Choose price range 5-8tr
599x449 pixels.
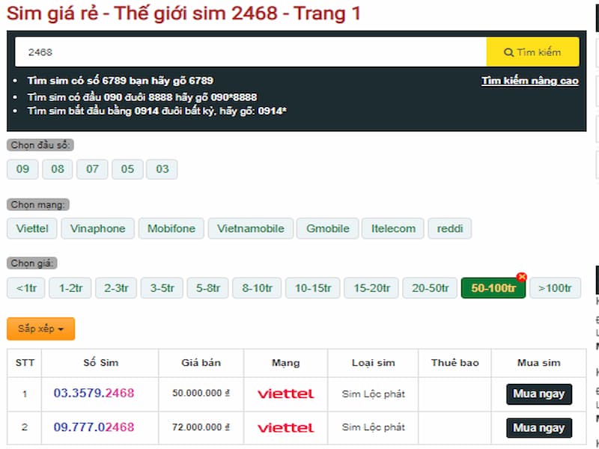coord(208,288)
